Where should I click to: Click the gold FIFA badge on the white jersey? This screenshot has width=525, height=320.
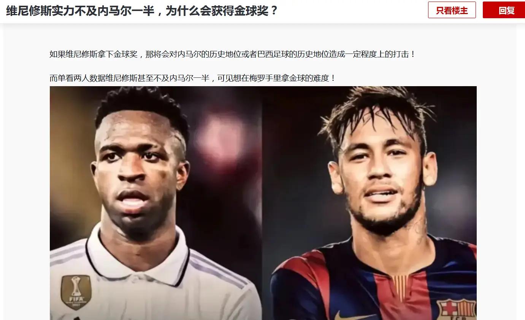(76, 292)
